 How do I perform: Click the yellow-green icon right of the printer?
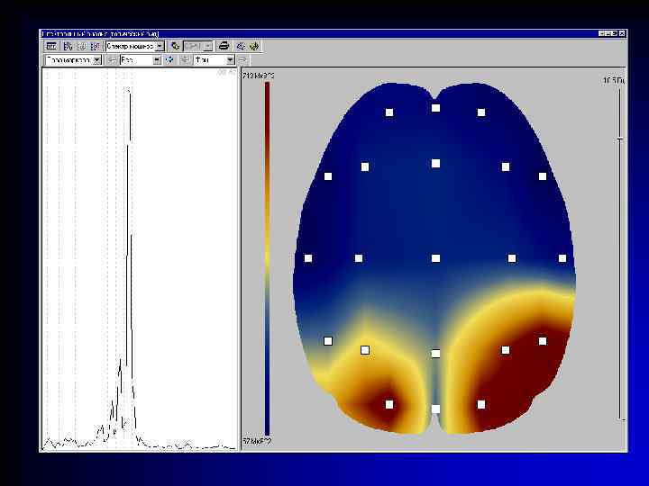coord(254,46)
